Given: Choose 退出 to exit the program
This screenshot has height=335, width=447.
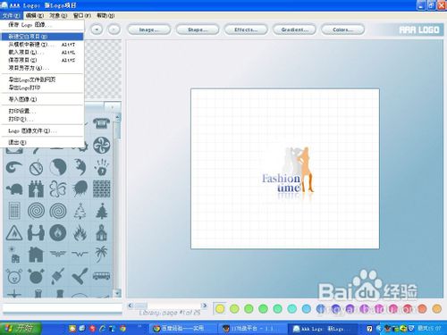Looking at the screenshot, I should coord(42,142).
